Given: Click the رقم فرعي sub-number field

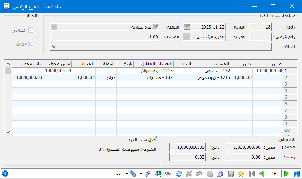Looking at the screenshot, I should click(260, 37).
